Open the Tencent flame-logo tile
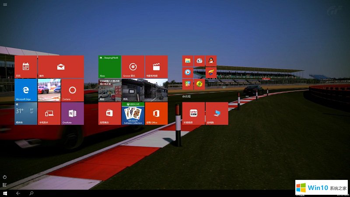Screen dimensions: 350x197 coord(211,73)
